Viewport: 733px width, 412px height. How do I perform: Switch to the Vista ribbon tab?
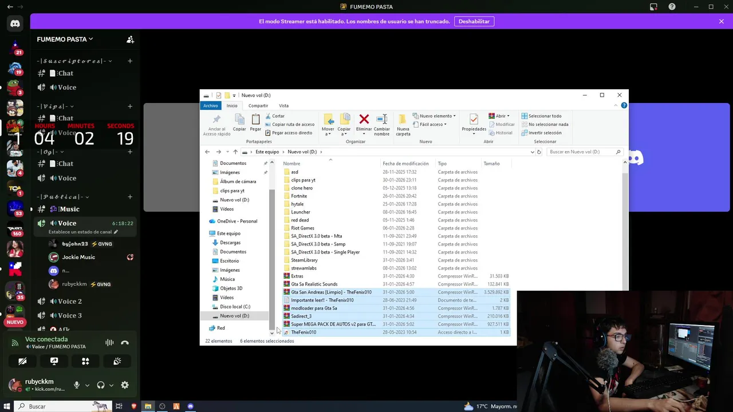(283, 105)
